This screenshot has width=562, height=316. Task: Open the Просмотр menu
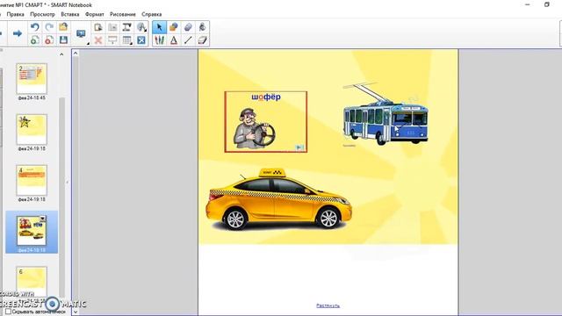click(x=42, y=14)
